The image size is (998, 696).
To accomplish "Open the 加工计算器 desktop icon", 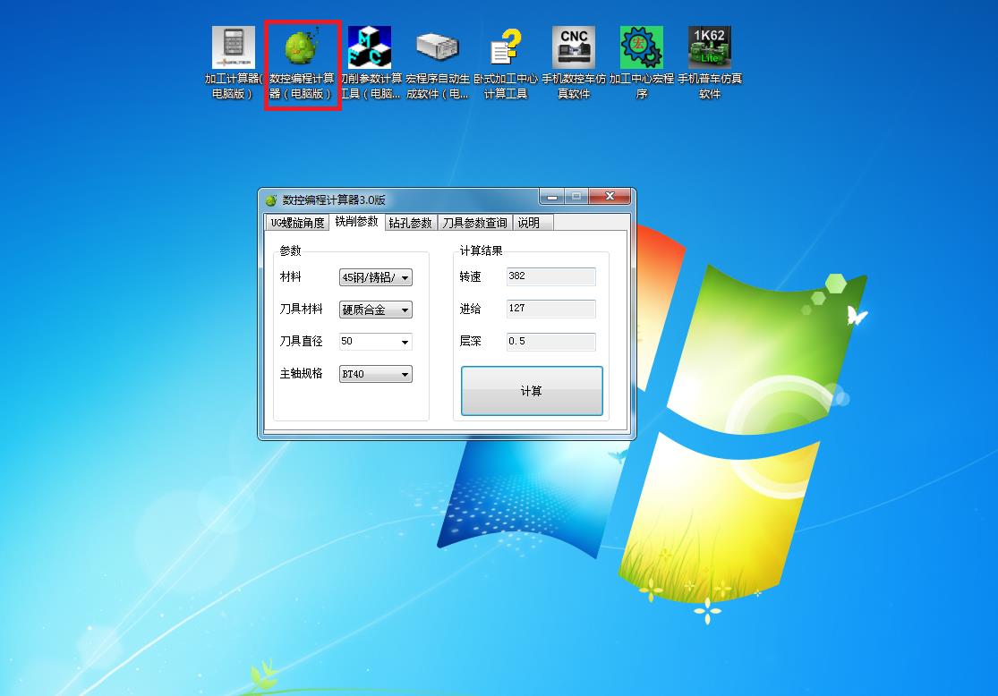I will (233, 47).
